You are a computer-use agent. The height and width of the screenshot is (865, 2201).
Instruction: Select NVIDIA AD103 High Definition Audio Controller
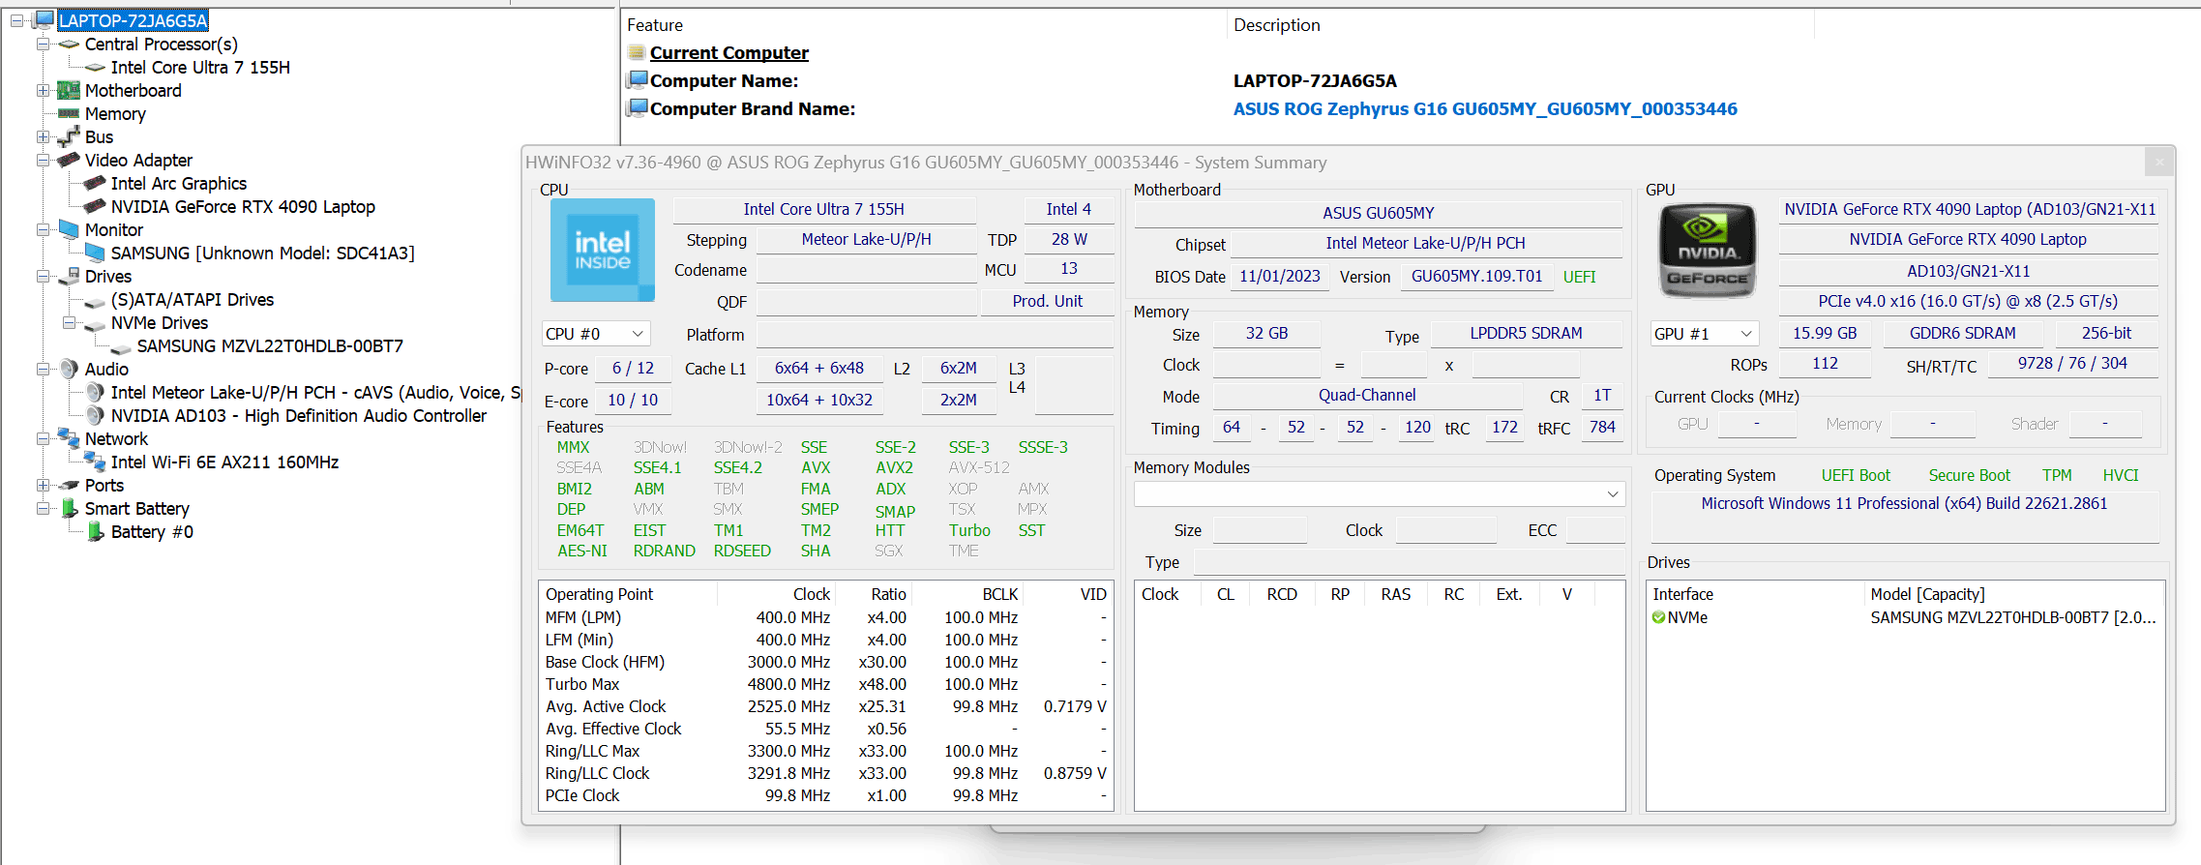pos(299,415)
